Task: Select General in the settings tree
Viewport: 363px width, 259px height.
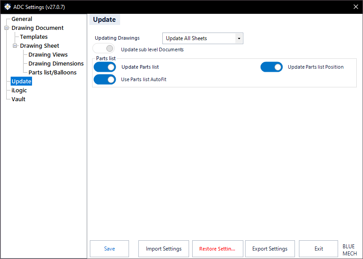Action: tap(22, 19)
